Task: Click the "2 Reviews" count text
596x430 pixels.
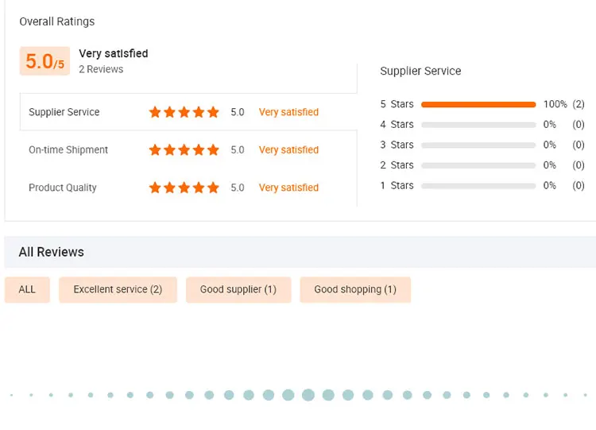Action: (101, 69)
